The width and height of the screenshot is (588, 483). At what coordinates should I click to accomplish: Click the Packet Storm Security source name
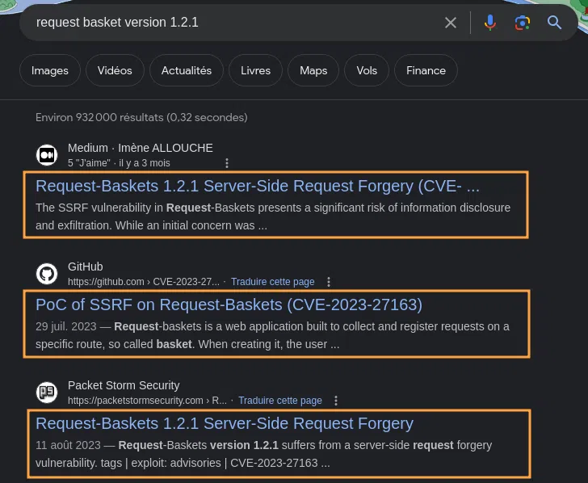(x=124, y=385)
